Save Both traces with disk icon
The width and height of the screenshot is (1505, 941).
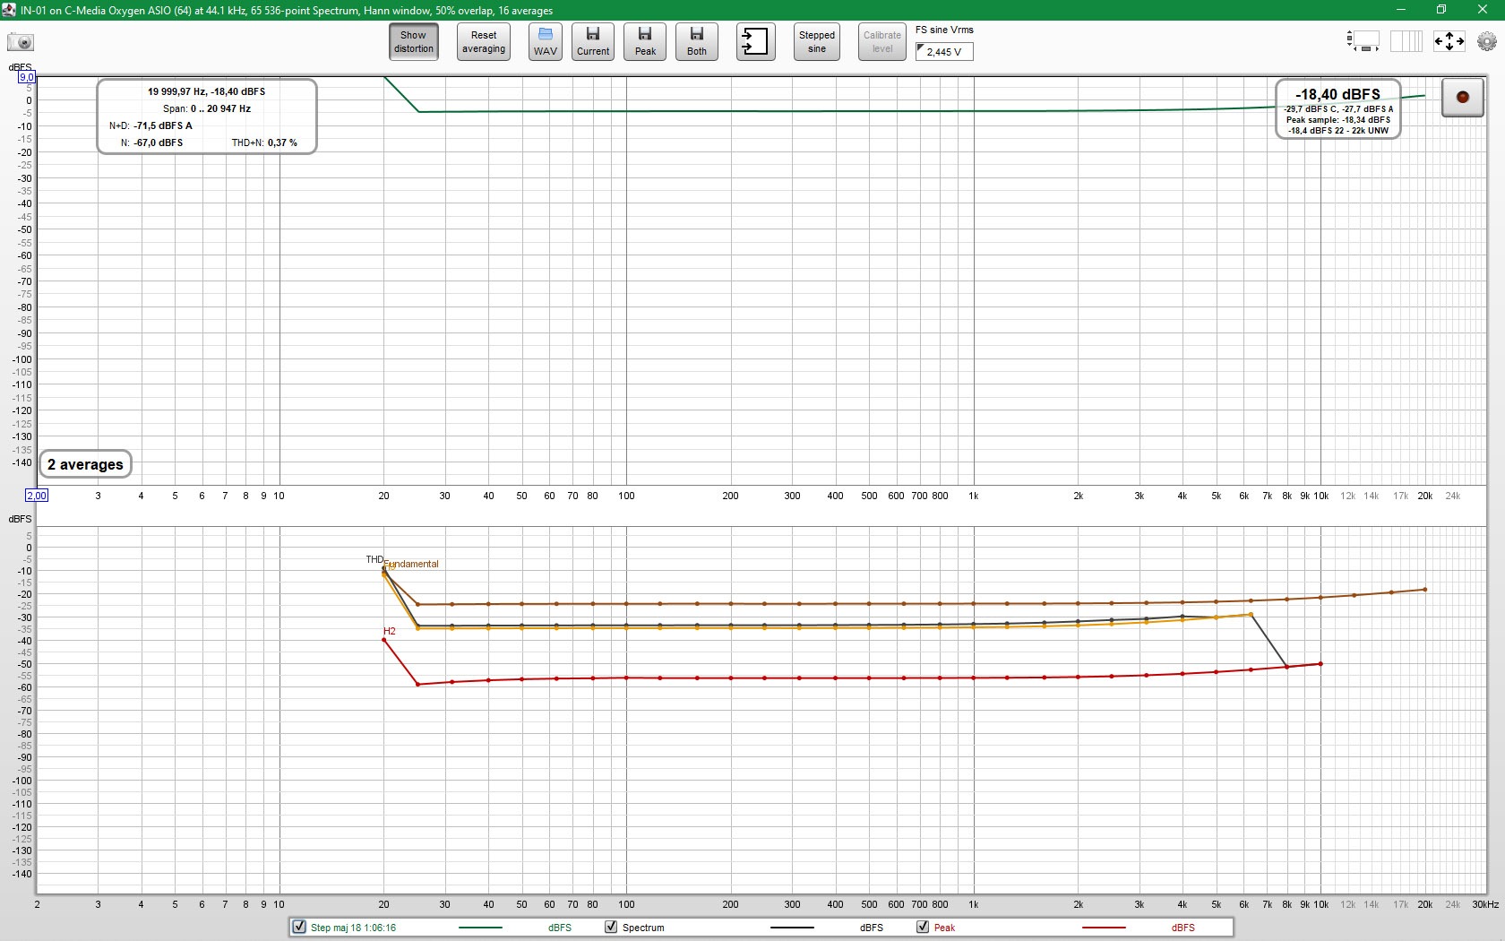click(x=697, y=42)
